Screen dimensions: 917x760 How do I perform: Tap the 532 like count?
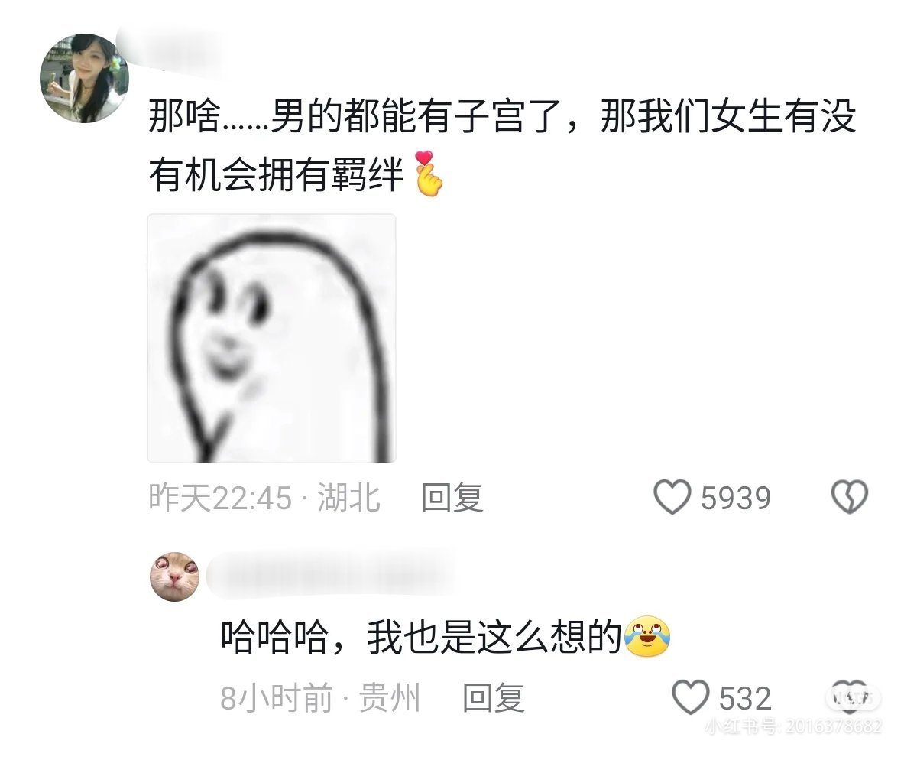(x=745, y=698)
